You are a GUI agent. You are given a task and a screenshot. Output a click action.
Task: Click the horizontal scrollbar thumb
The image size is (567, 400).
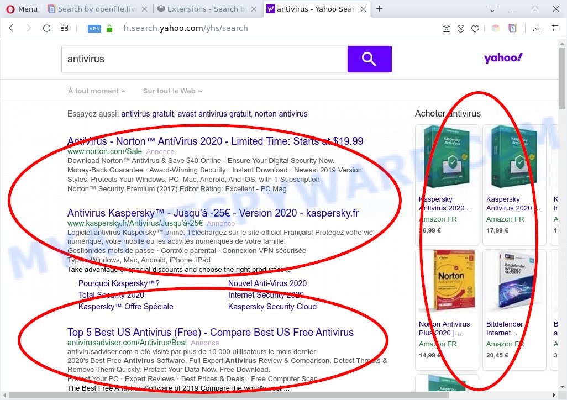coord(229,395)
